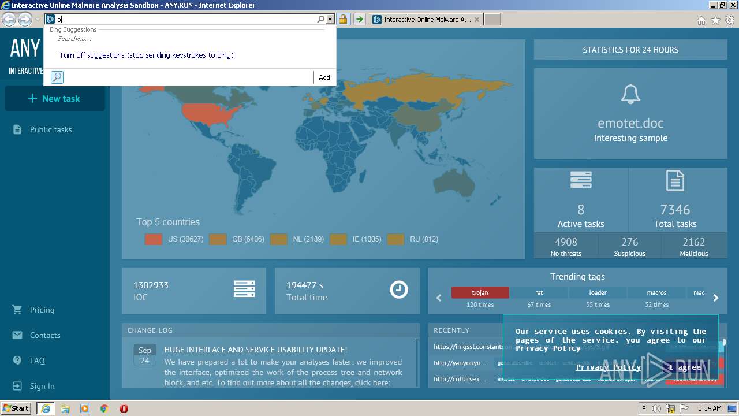Screen dimensions: 739x416
Task: Expand the address bar autocomplete dropdown arrow
Action: 330,20
